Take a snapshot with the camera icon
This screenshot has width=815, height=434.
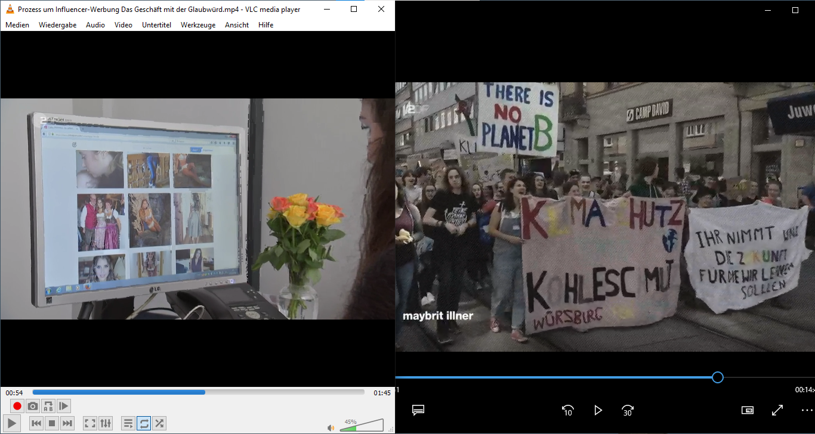33,406
